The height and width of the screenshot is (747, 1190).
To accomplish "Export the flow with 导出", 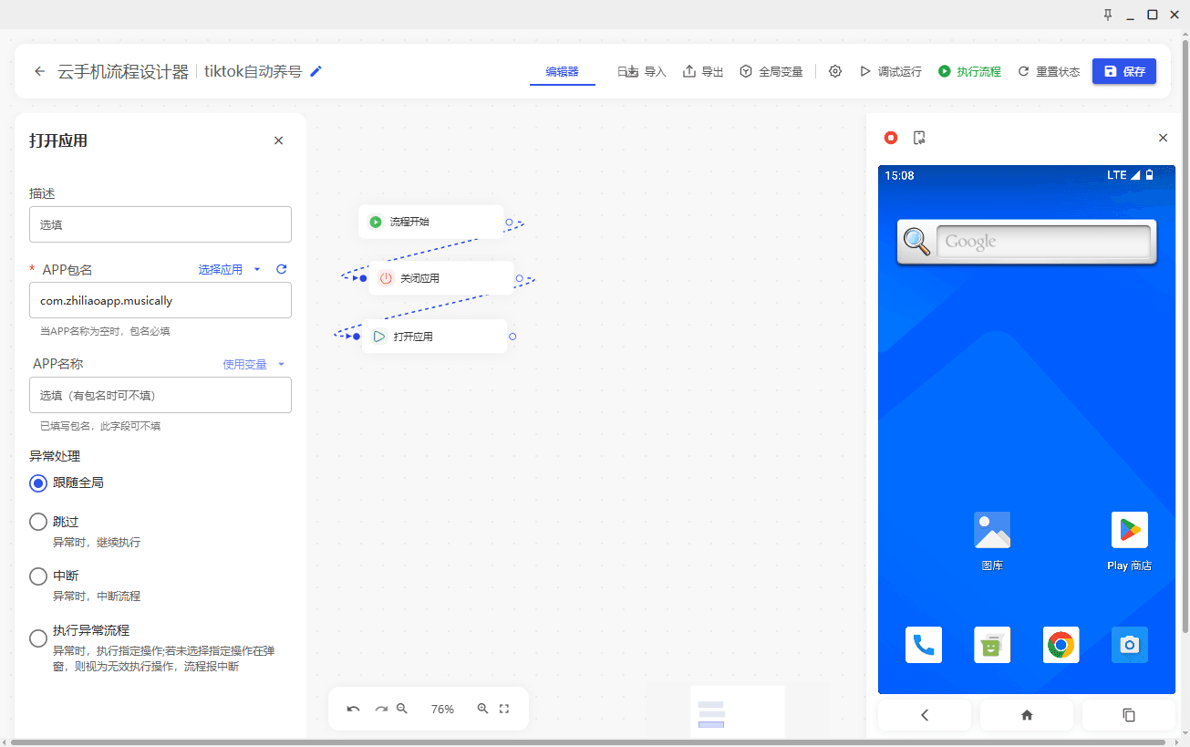I will pyautogui.click(x=703, y=71).
